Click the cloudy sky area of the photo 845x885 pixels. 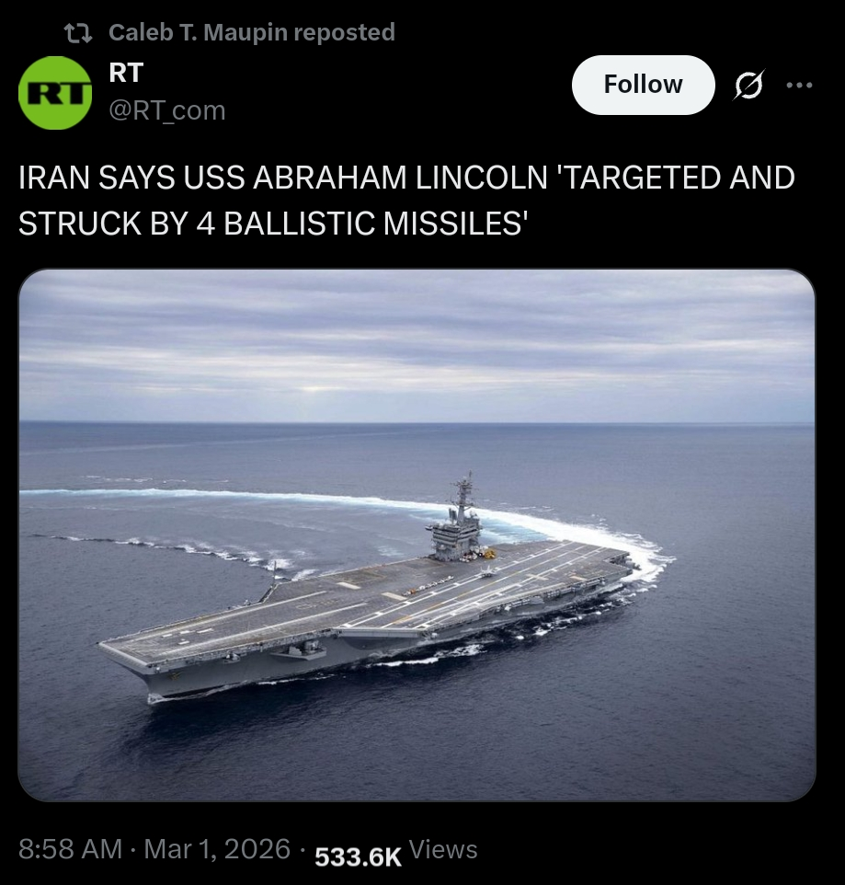[x=417, y=344]
